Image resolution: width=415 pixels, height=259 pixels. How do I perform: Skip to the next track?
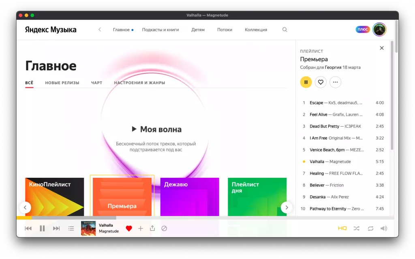(56, 228)
